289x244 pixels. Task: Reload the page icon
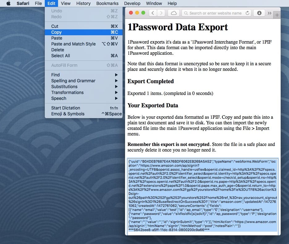(x=247, y=13)
